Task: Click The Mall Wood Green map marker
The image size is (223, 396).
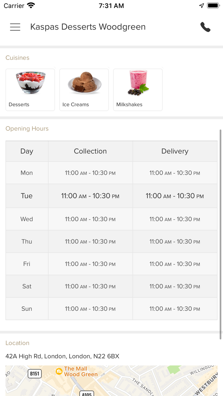Action: pyautogui.click(x=59, y=371)
